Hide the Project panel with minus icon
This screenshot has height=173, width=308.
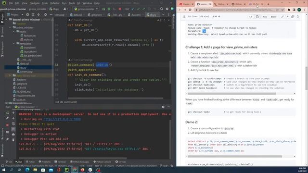[x=51, y=15]
